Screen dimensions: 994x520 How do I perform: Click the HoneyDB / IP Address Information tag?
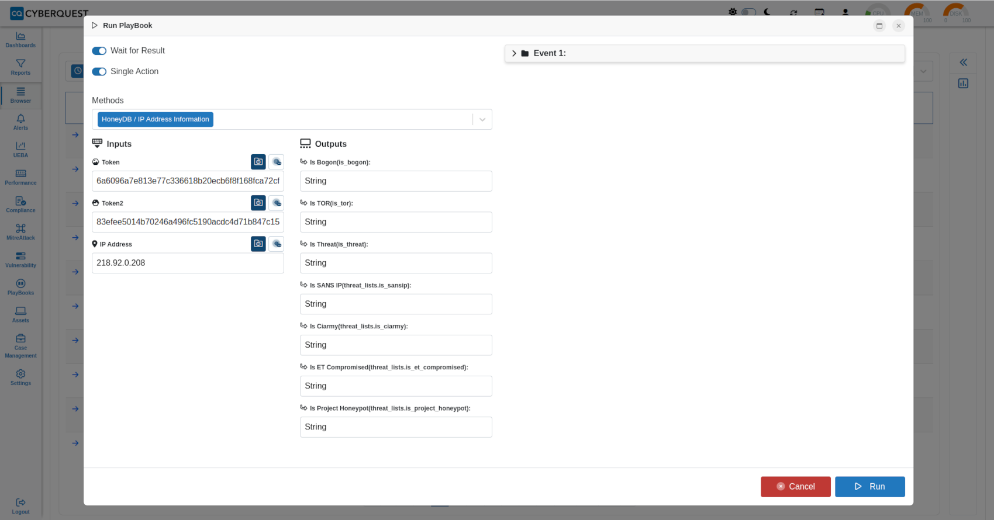[x=155, y=119]
